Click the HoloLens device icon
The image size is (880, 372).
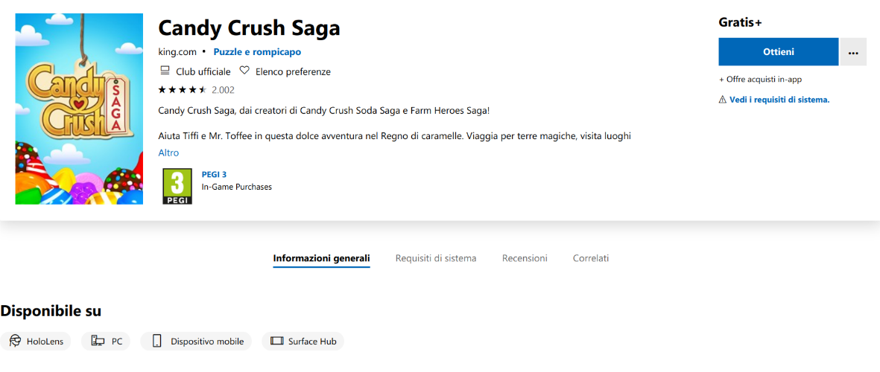[x=15, y=341]
